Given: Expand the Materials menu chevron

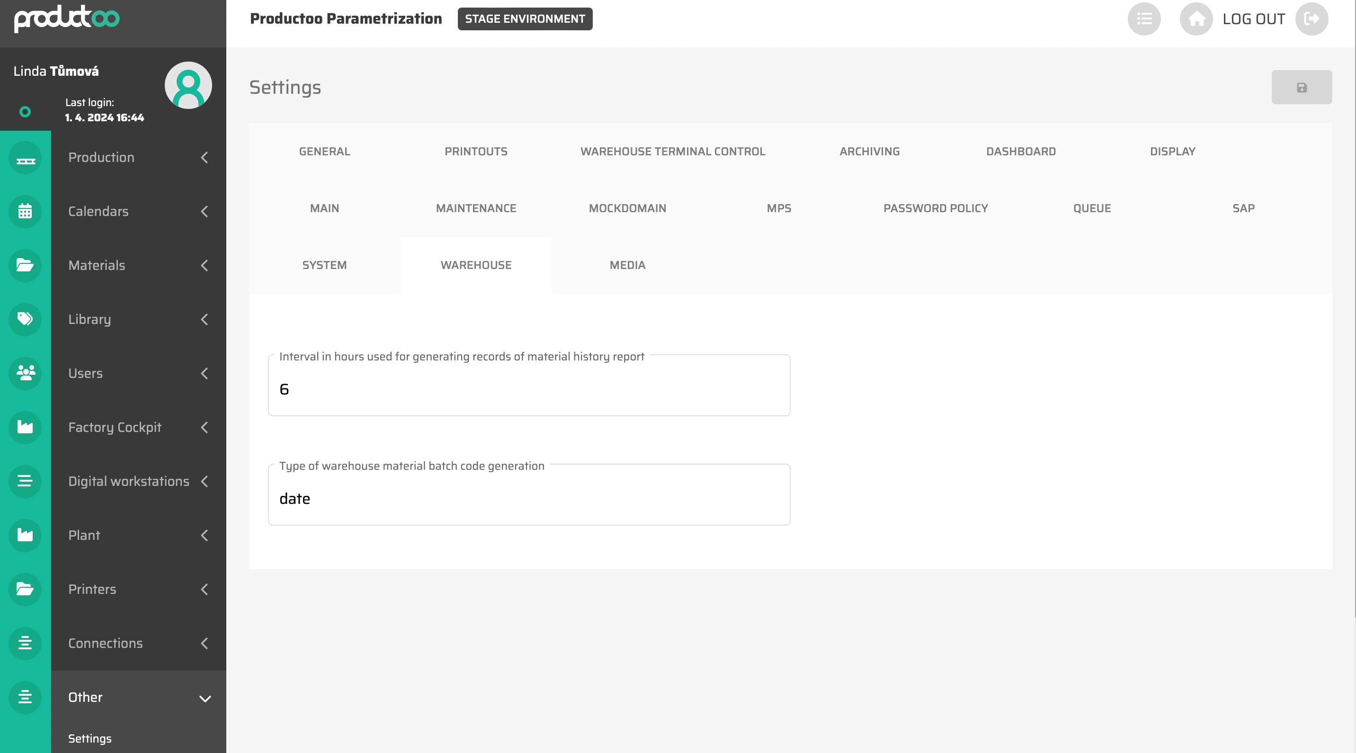Looking at the screenshot, I should [x=205, y=265].
